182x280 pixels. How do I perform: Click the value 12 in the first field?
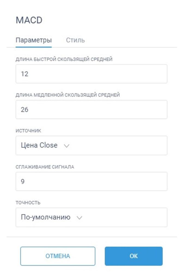[x=25, y=74]
